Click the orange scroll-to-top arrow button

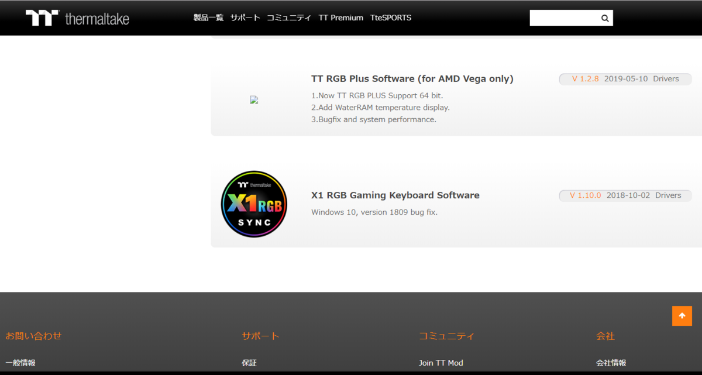682,316
